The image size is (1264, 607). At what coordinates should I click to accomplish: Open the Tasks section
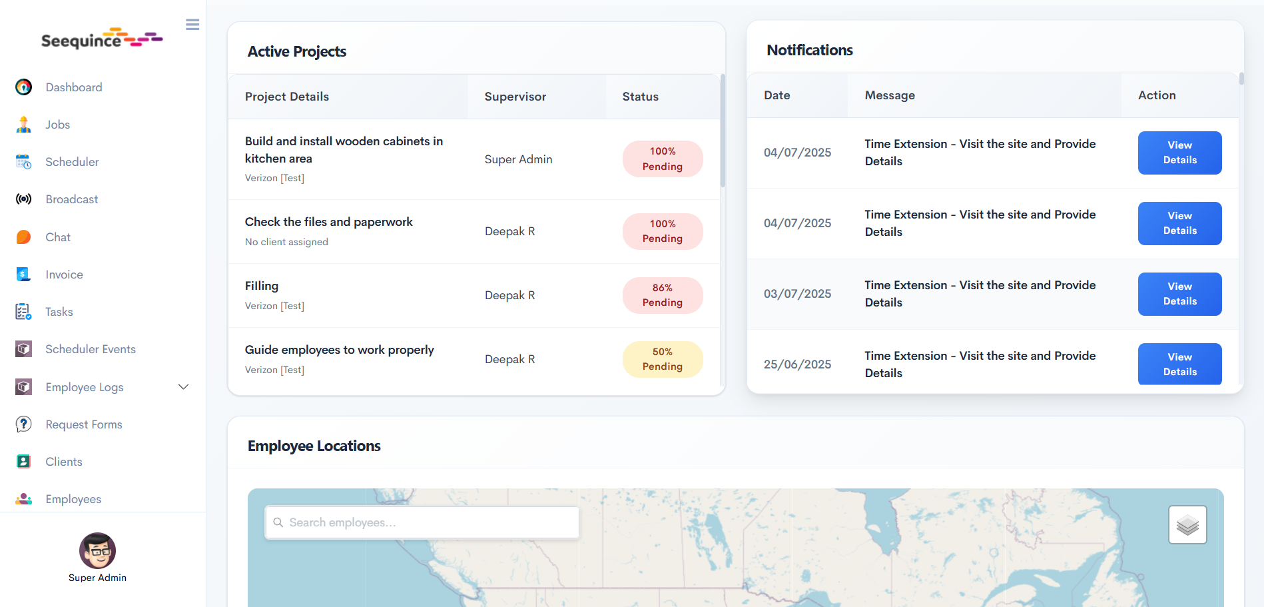59,311
